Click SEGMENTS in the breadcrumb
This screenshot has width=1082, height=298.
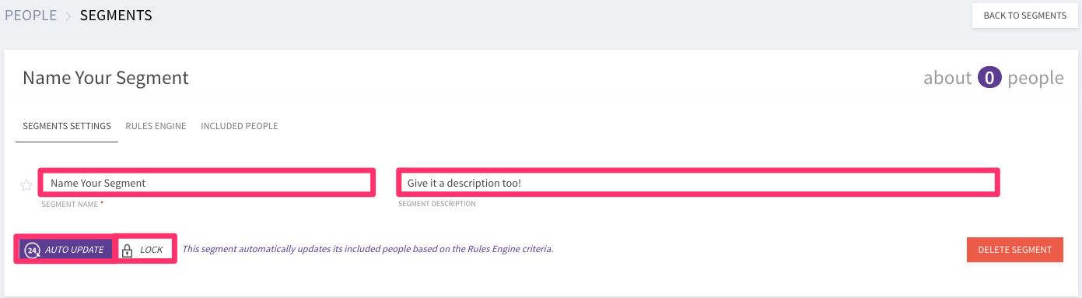coord(117,16)
